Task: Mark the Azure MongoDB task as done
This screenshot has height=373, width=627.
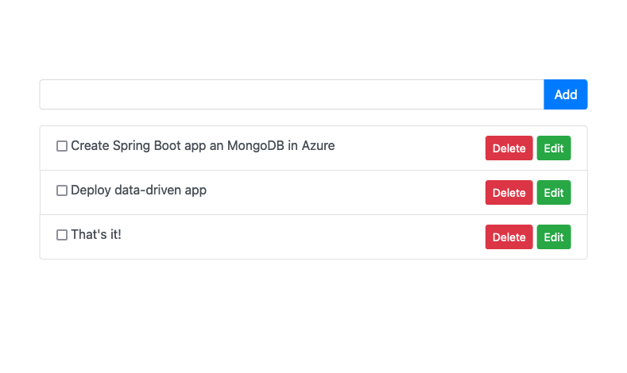Action: click(62, 146)
